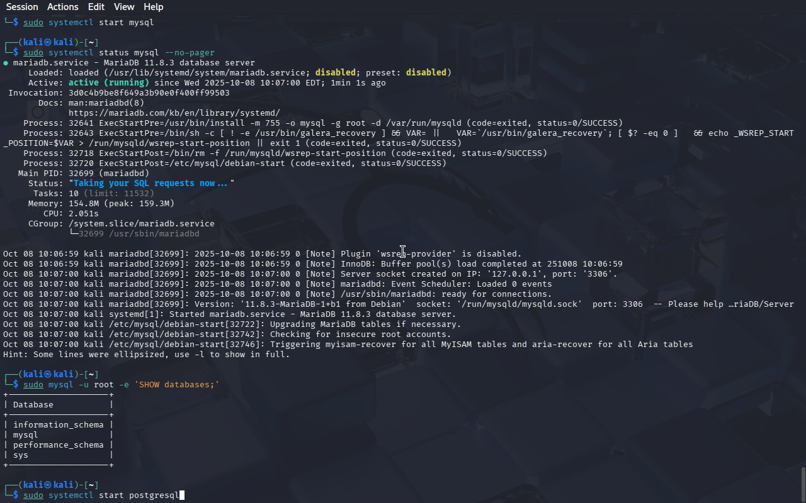Click the green status dot beside mariadb.service
The image size is (806, 503).
(x=6, y=63)
